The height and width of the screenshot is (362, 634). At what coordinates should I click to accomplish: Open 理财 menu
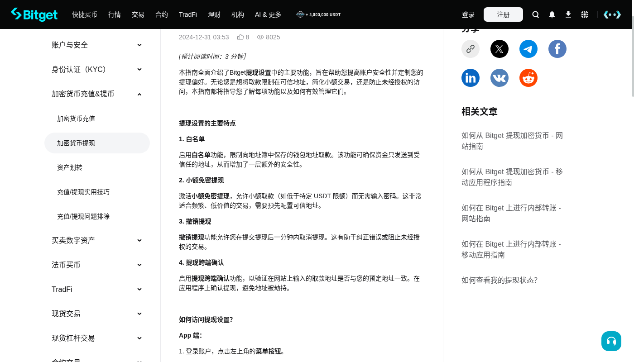[x=214, y=14]
